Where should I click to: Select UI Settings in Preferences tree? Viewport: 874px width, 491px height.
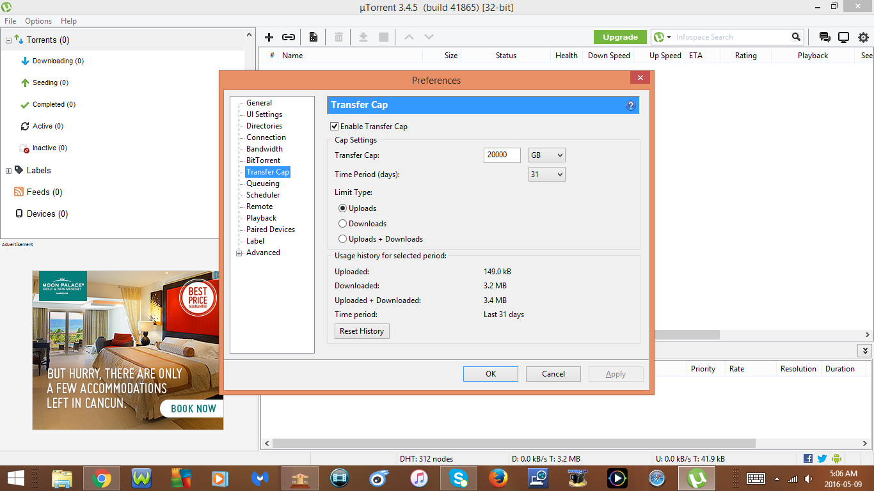(264, 114)
